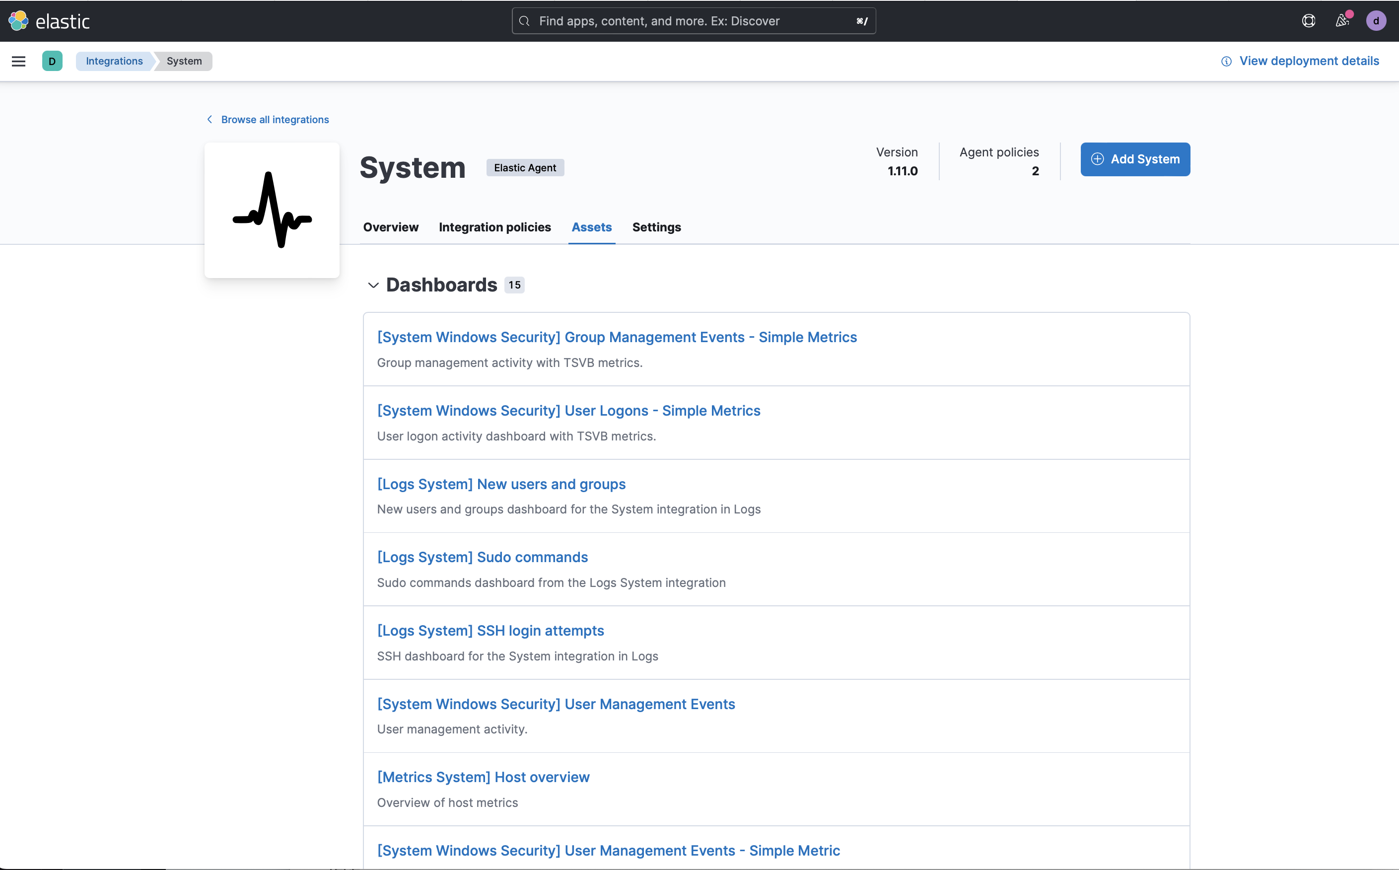Collapse the Dashboards section
This screenshot has width=1399, height=870.
(373, 285)
